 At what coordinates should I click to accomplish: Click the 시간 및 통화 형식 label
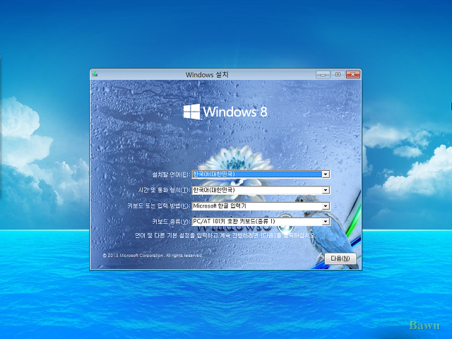(165, 190)
